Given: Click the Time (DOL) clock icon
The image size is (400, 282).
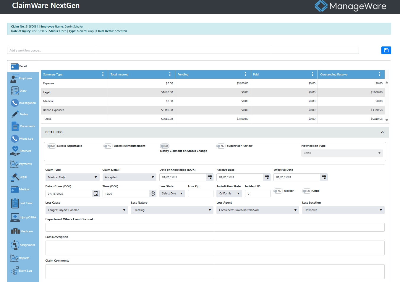Looking at the screenshot, I should coord(153,194).
